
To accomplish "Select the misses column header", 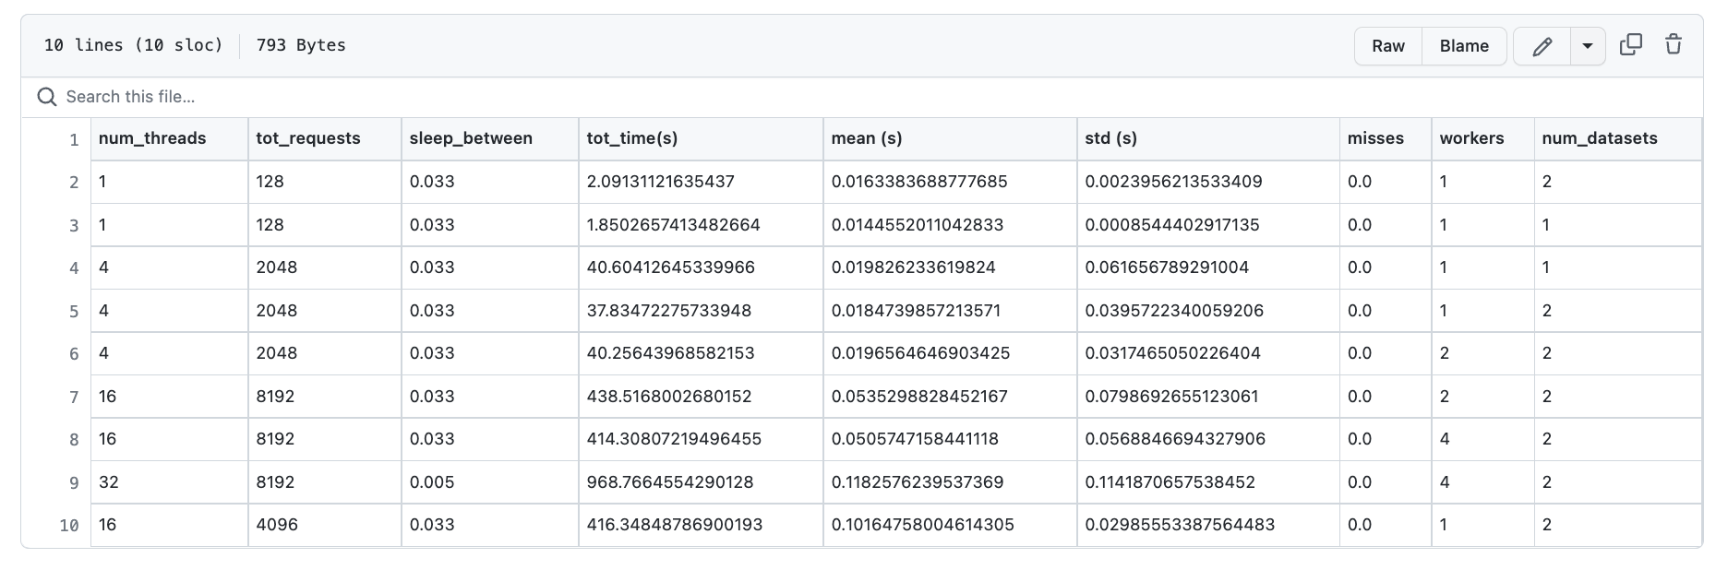I will pyautogui.click(x=1375, y=138).
